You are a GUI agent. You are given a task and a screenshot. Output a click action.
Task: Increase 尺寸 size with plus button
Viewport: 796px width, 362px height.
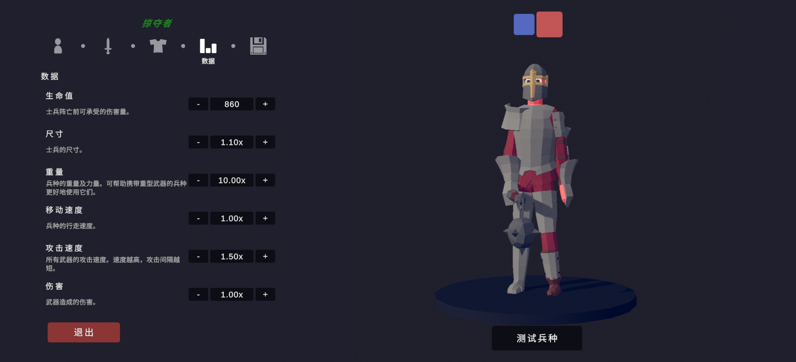pyautogui.click(x=265, y=142)
